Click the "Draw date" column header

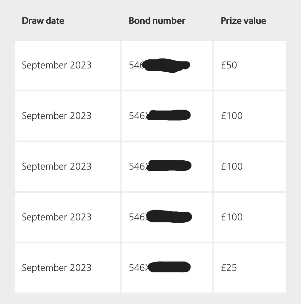coord(43,21)
